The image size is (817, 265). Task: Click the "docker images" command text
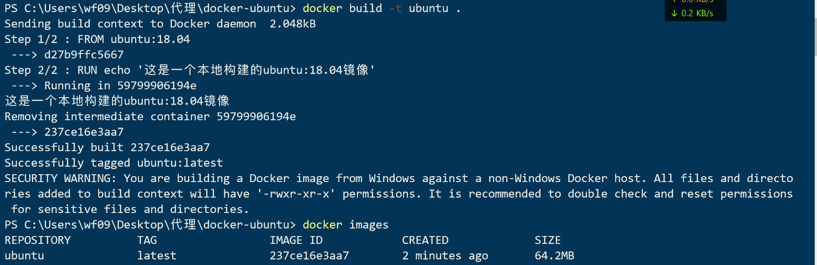click(345, 225)
